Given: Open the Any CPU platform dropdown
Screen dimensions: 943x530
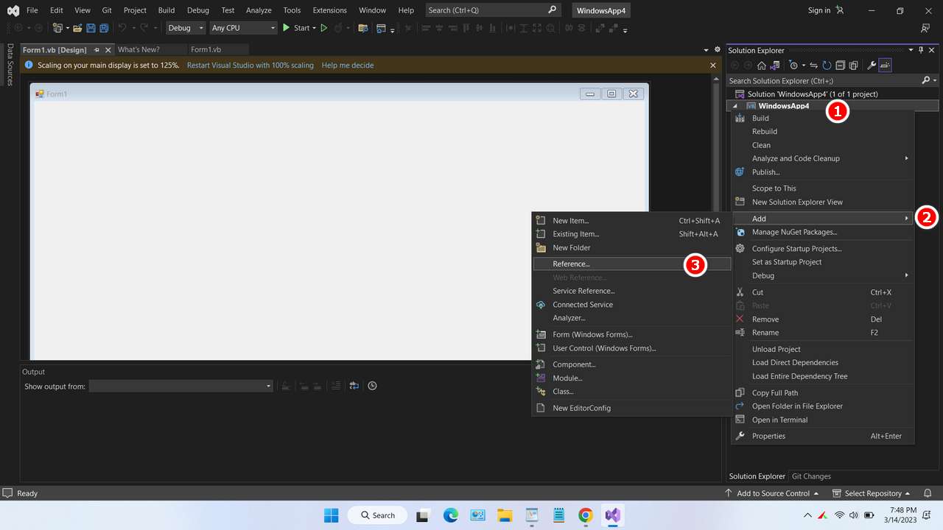Looking at the screenshot, I should 242,28.
